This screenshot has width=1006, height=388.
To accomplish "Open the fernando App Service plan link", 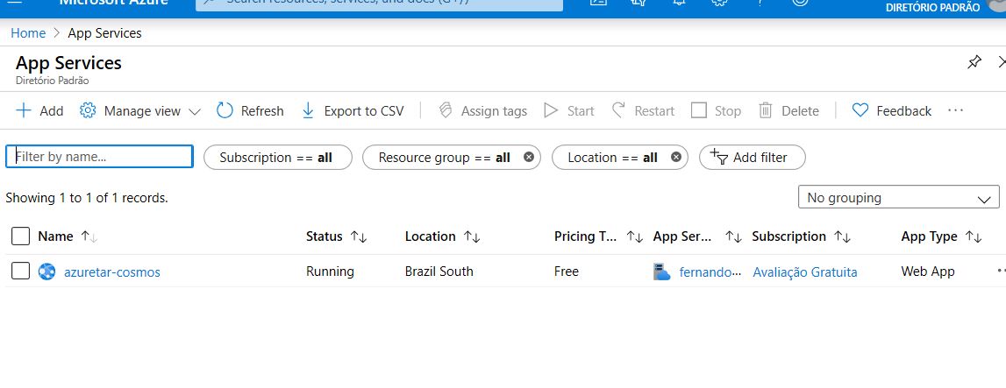I will pos(710,272).
